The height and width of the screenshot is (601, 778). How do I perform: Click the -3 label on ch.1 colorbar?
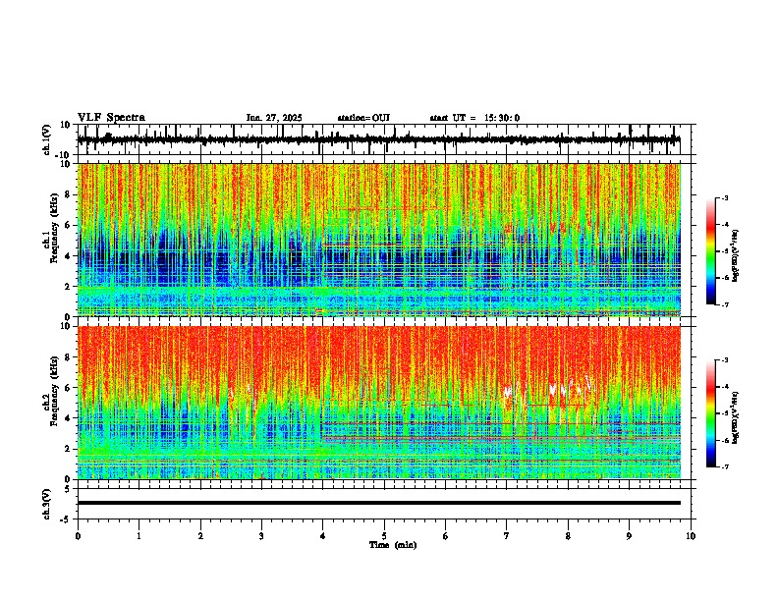click(x=724, y=197)
